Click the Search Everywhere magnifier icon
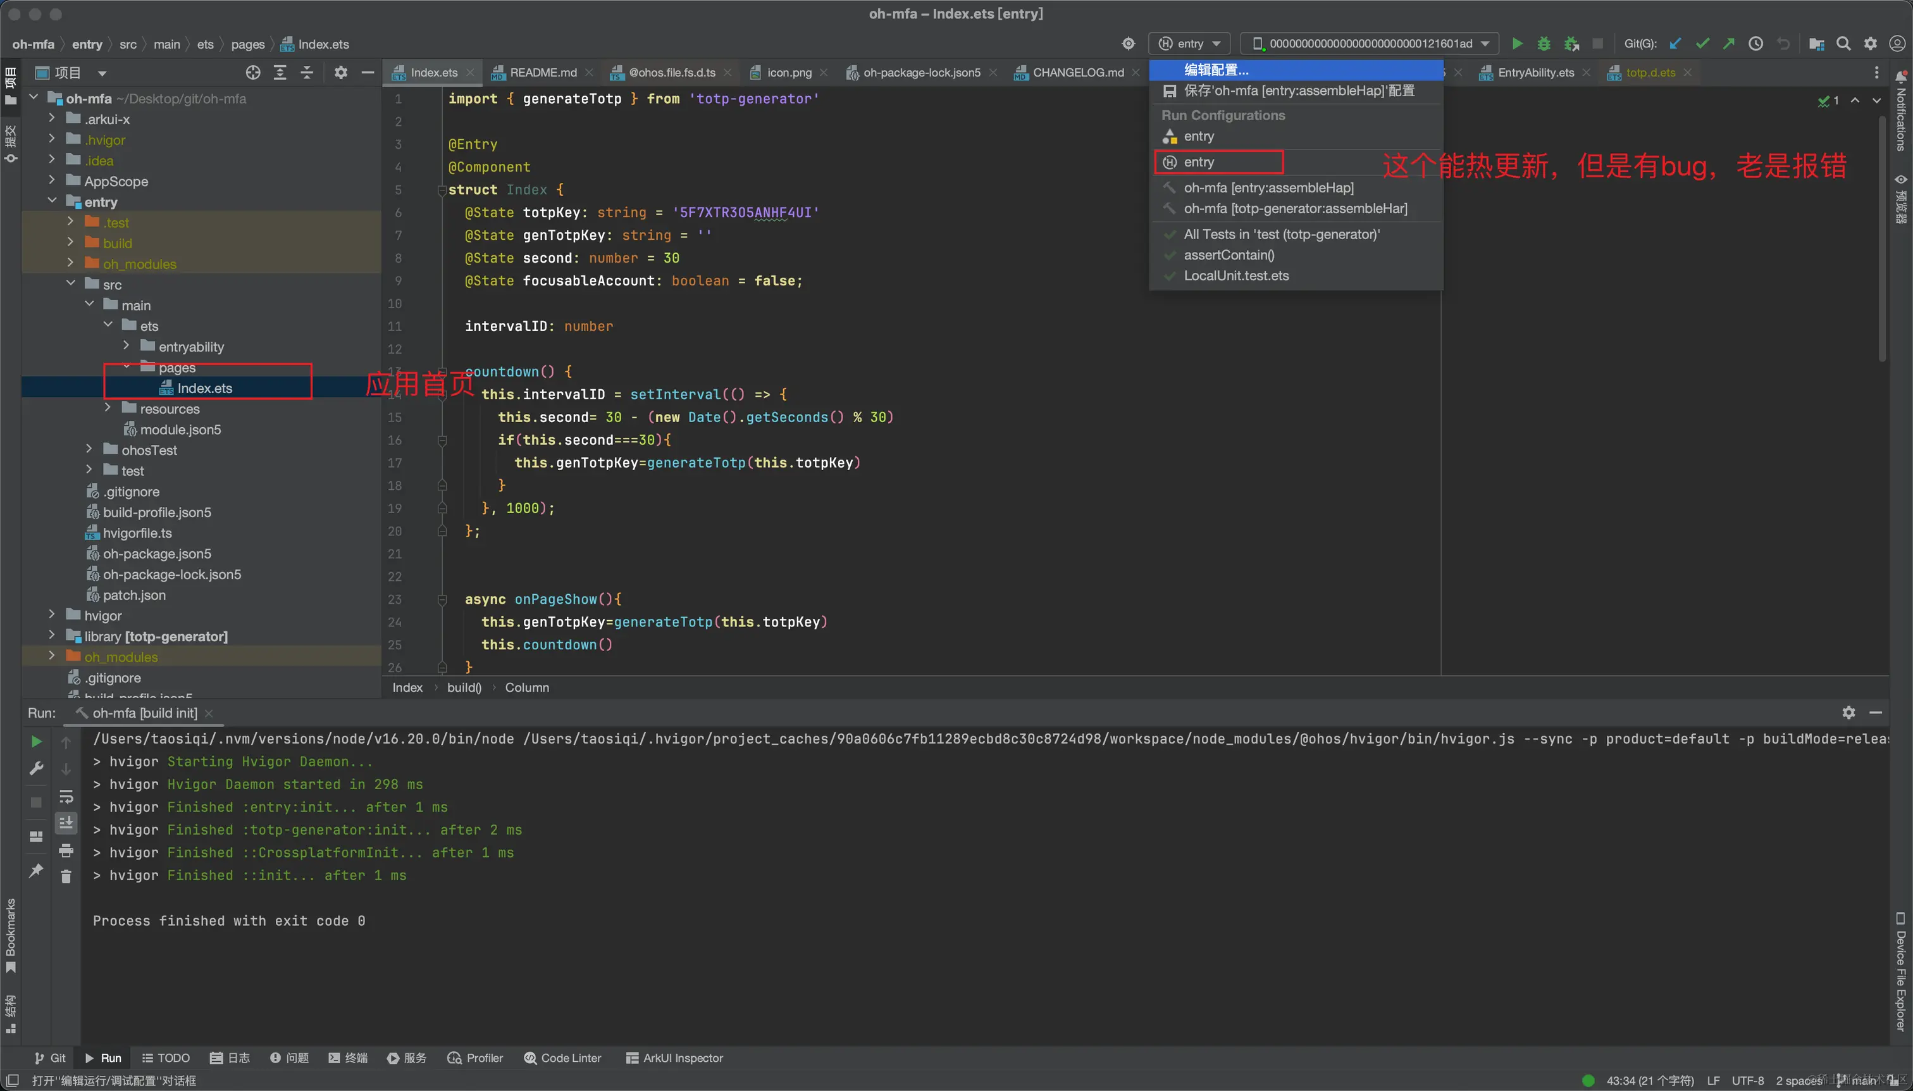Image resolution: width=1913 pixels, height=1091 pixels. click(x=1843, y=44)
